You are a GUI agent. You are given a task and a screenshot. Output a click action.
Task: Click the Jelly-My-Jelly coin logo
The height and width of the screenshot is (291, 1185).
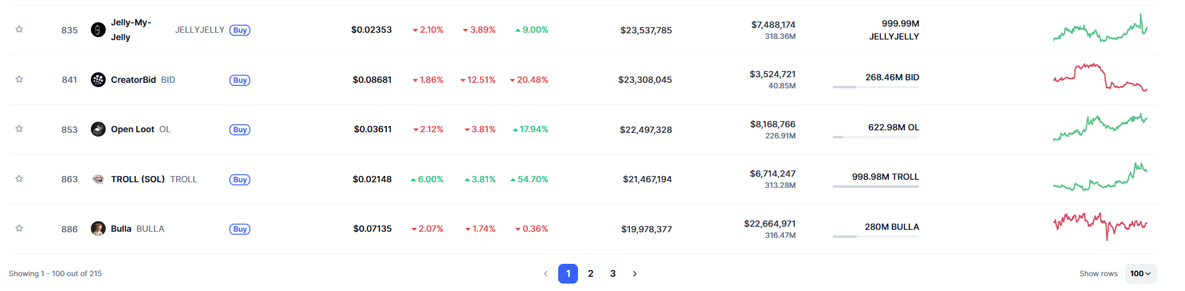98,30
